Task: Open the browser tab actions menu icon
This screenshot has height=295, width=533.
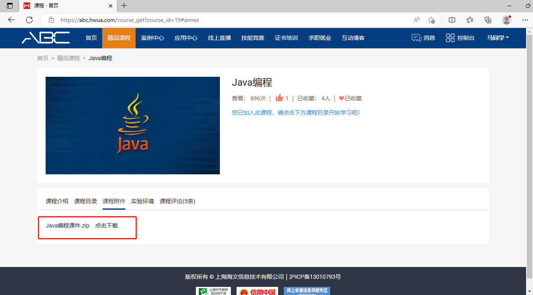Action: point(10,6)
